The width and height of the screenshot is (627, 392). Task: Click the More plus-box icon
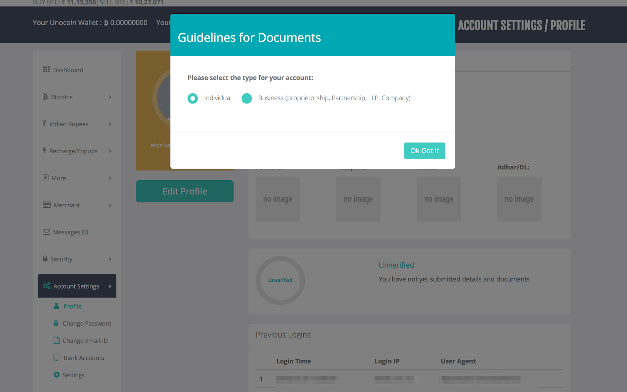point(46,178)
